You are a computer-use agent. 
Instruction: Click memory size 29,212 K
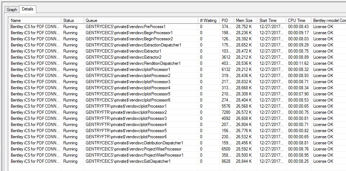pyautogui.click(x=244, y=69)
